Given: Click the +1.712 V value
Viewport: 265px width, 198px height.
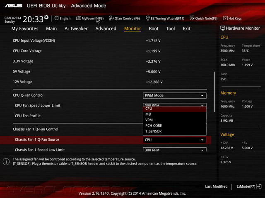Looking at the screenshot, I should [153, 41].
